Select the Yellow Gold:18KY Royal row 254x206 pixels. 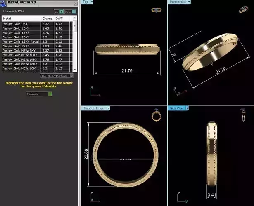pos(37,42)
